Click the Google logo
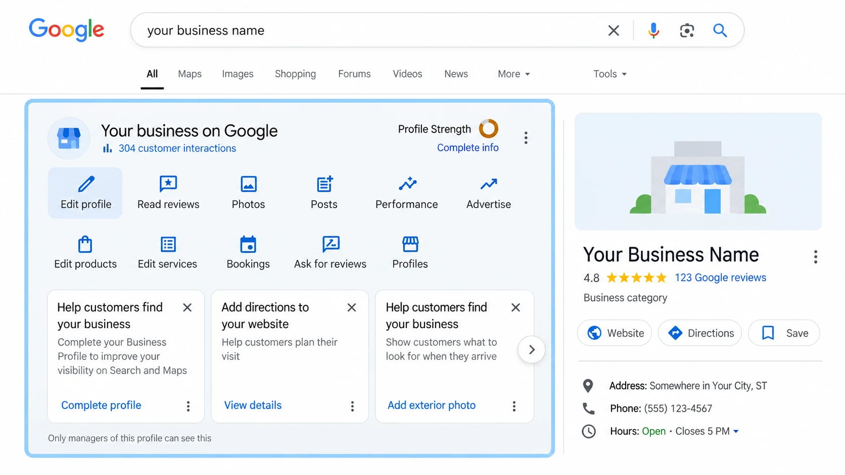Viewport: 845px width, 475px height. [66, 30]
